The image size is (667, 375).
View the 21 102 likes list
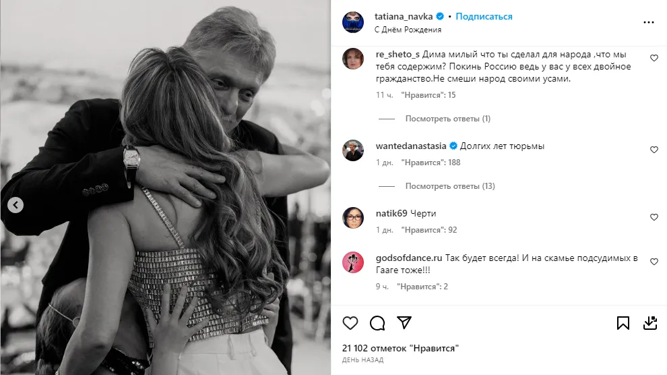pos(400,348)
